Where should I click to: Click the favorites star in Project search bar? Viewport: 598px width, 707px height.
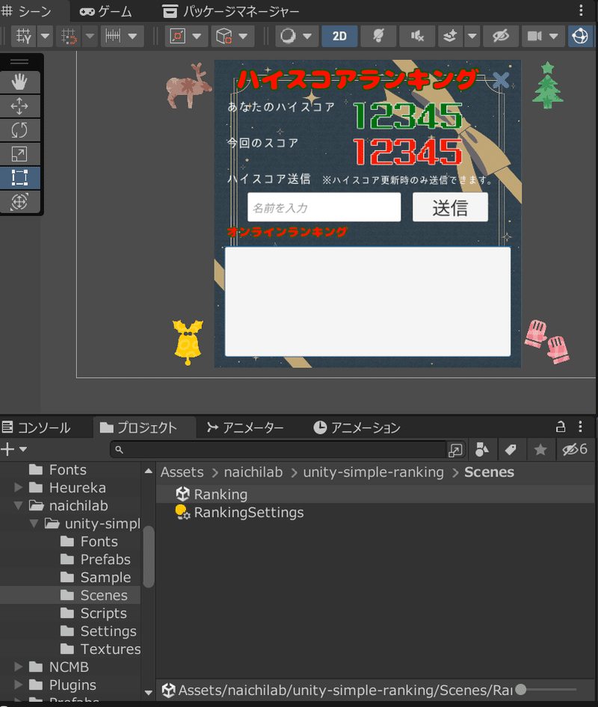(x=540, y=450)
